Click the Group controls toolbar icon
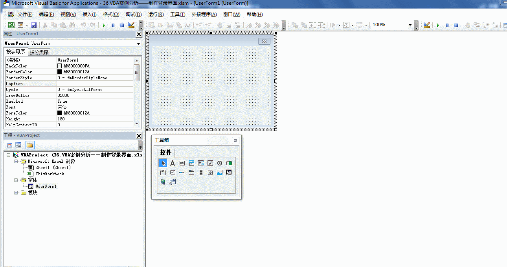The height and width of the screenshot is (267, 507). [312, 25]
